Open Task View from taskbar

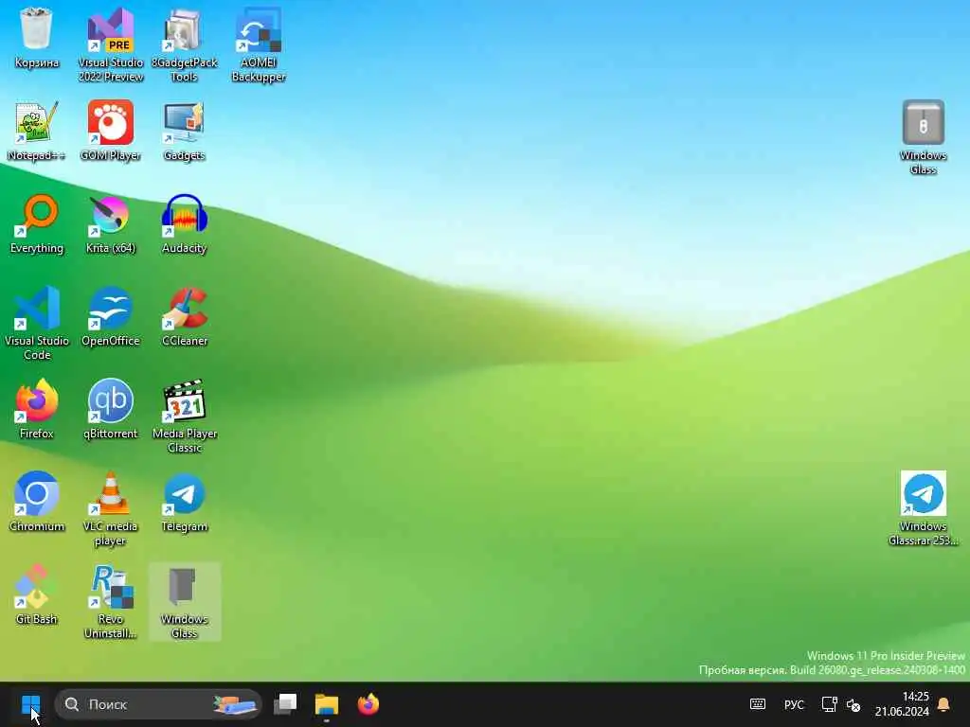tap(285, 704)
